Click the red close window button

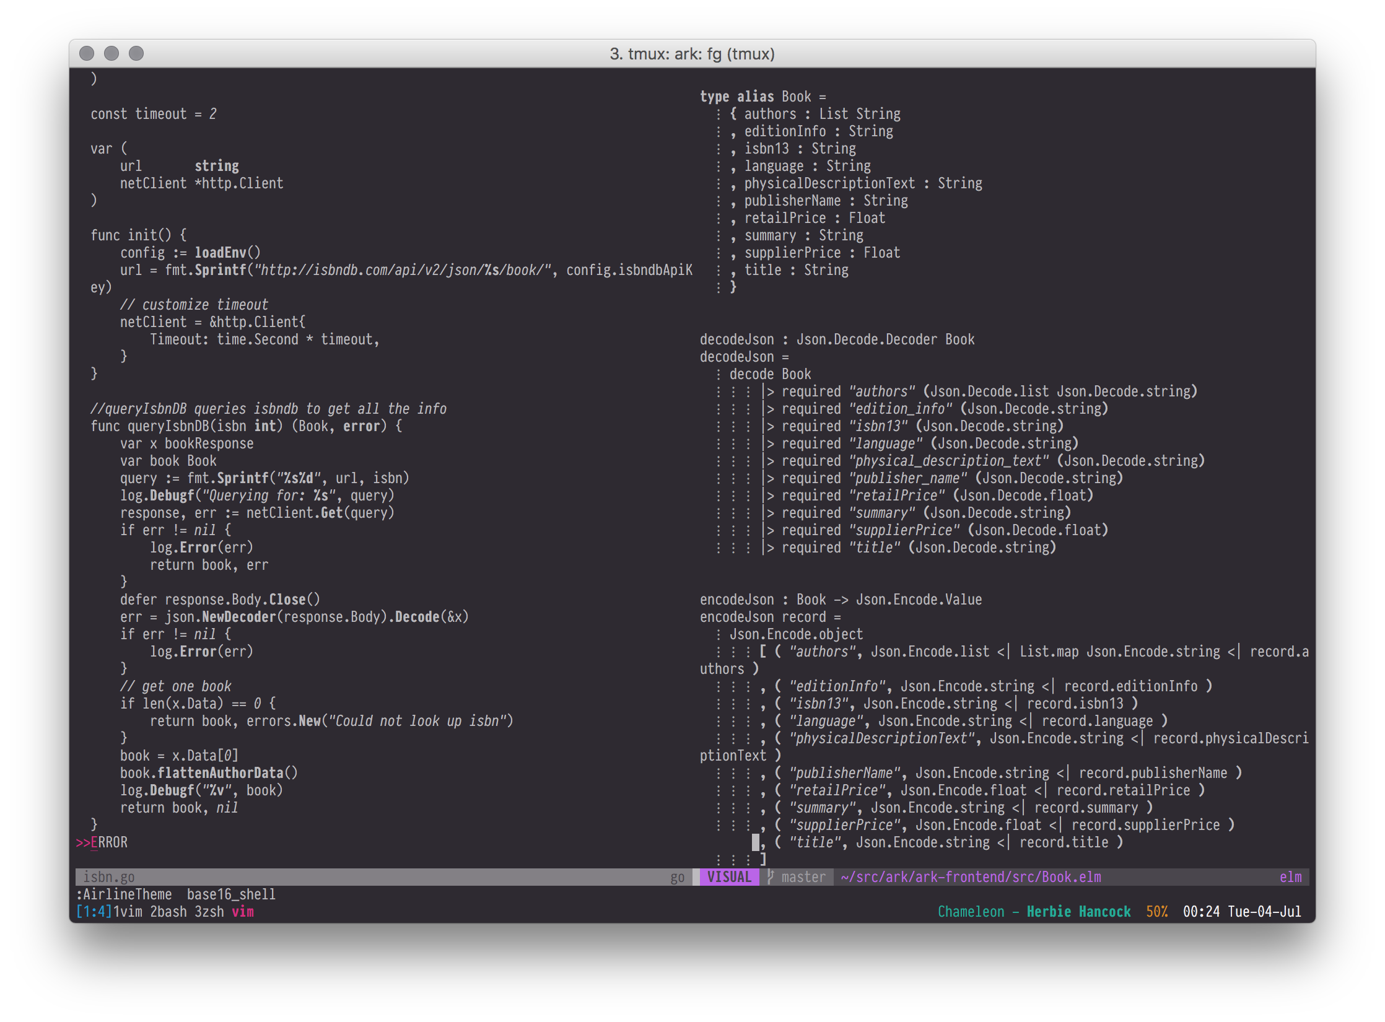(x=87, y=54)
